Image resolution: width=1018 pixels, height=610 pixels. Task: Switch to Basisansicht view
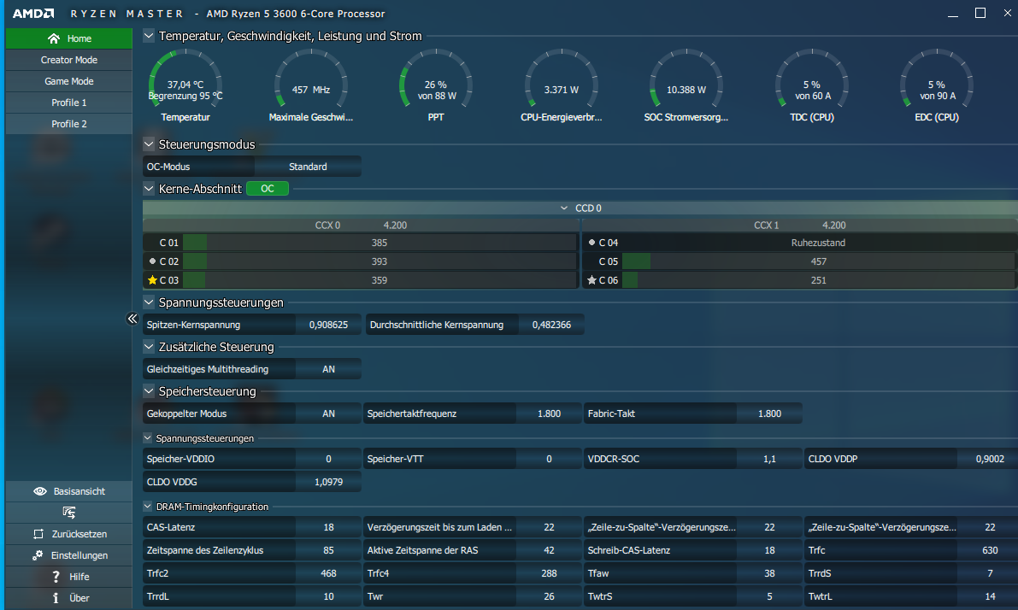69,491
